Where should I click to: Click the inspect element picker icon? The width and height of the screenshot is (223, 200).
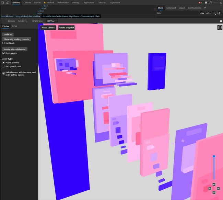pos(3,2)
